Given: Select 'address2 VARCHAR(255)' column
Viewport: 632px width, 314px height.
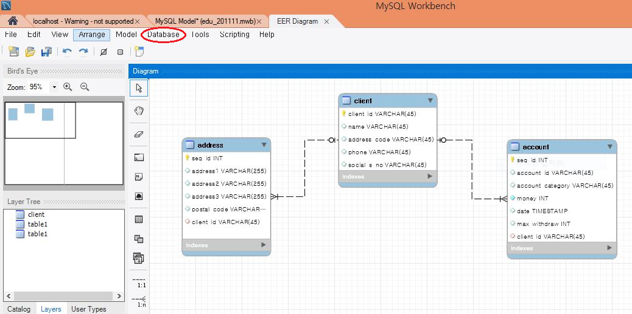Looking at the screenshot, I should pyautogui.click(x=226, y=184).
